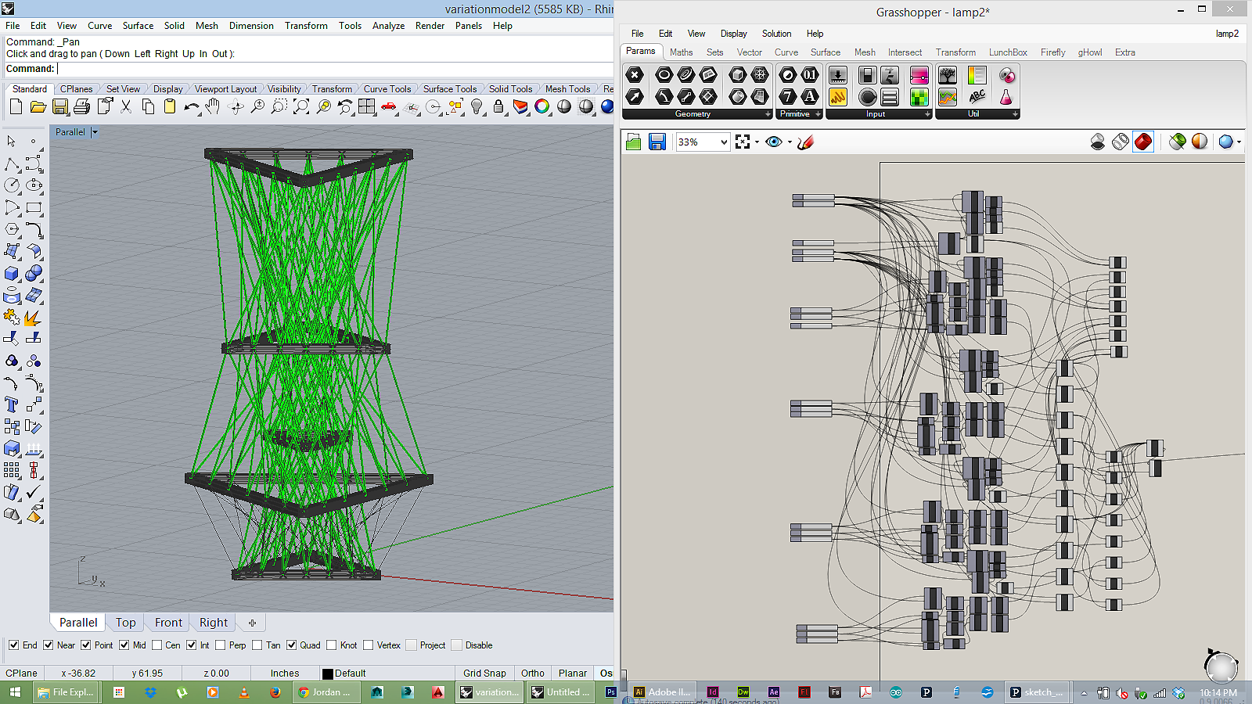The height and width of the screenshot is (704, 1252).
Task: Click Grasshopper Save document floppy icon
Action: click(657, 142)
